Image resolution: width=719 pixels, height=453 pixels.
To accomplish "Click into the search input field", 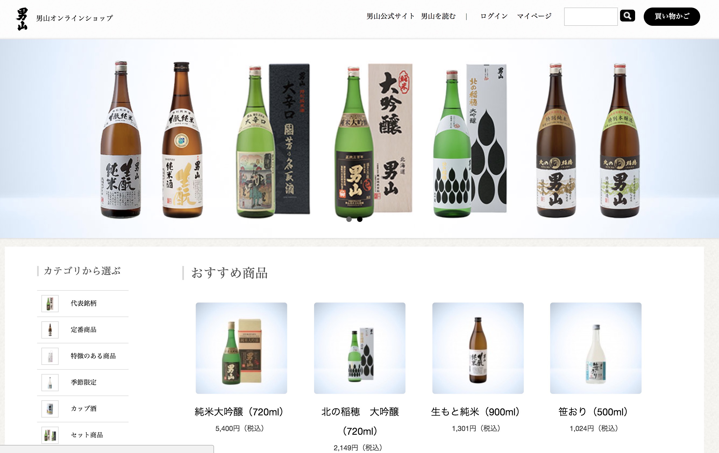I will (590, 17).
